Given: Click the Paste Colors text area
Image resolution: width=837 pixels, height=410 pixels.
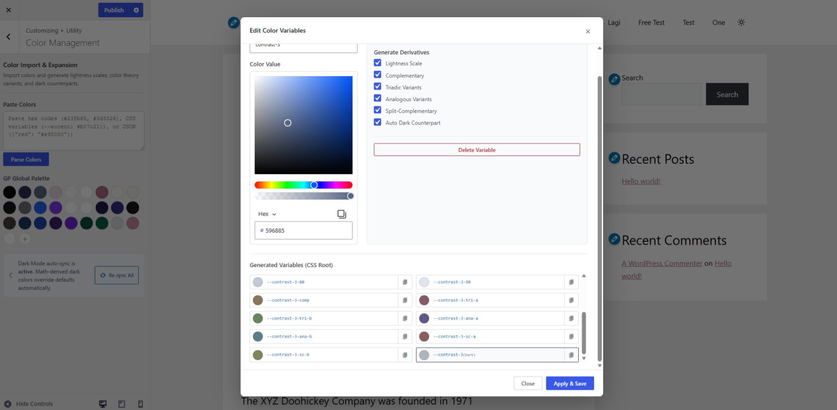Looking at the screenshot, I should click(74, 131).
